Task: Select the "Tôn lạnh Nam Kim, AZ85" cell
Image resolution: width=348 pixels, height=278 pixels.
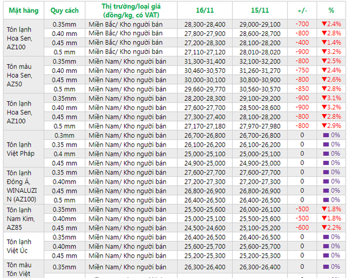Action: (24, 218)
